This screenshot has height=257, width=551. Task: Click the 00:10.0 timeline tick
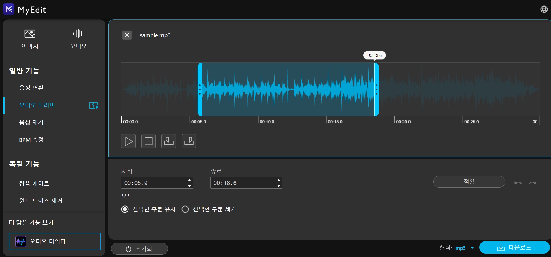tap(266, 121)
